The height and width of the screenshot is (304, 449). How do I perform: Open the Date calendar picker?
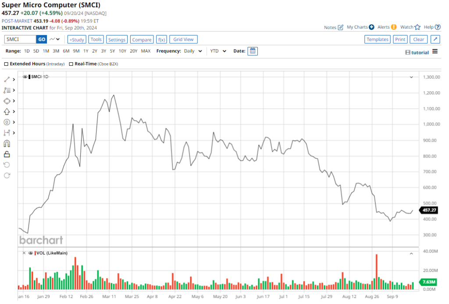tap(253, 51)
